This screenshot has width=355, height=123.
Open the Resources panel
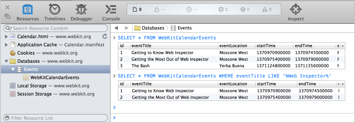(x=28, y=12)
